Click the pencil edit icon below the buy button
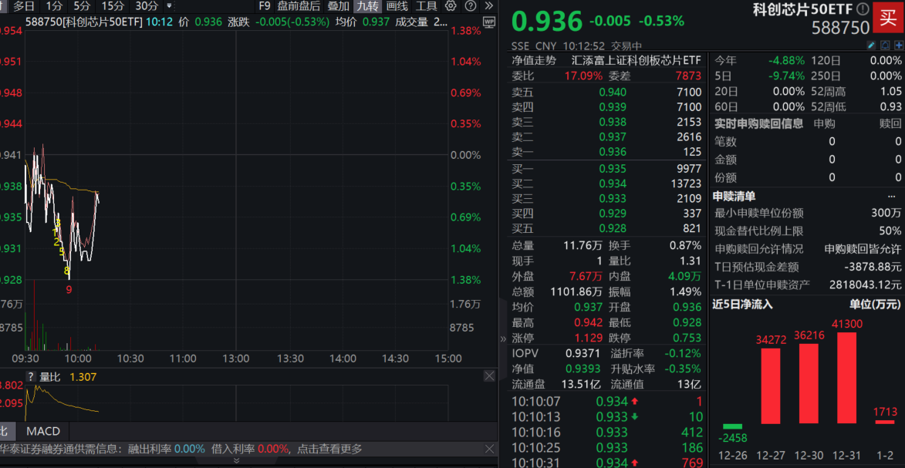This screenshot has height=468, width=905. (871, 45)
